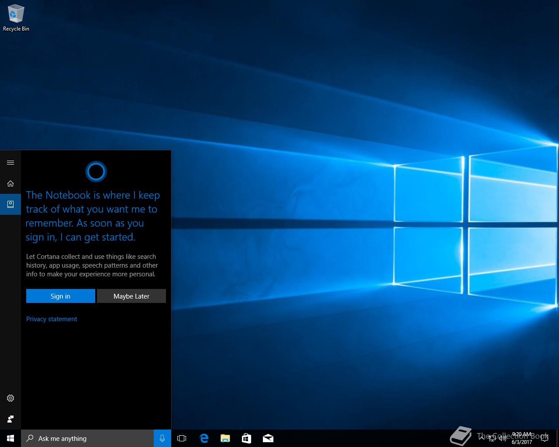Open Cortana settings gear

pos(10,398)
